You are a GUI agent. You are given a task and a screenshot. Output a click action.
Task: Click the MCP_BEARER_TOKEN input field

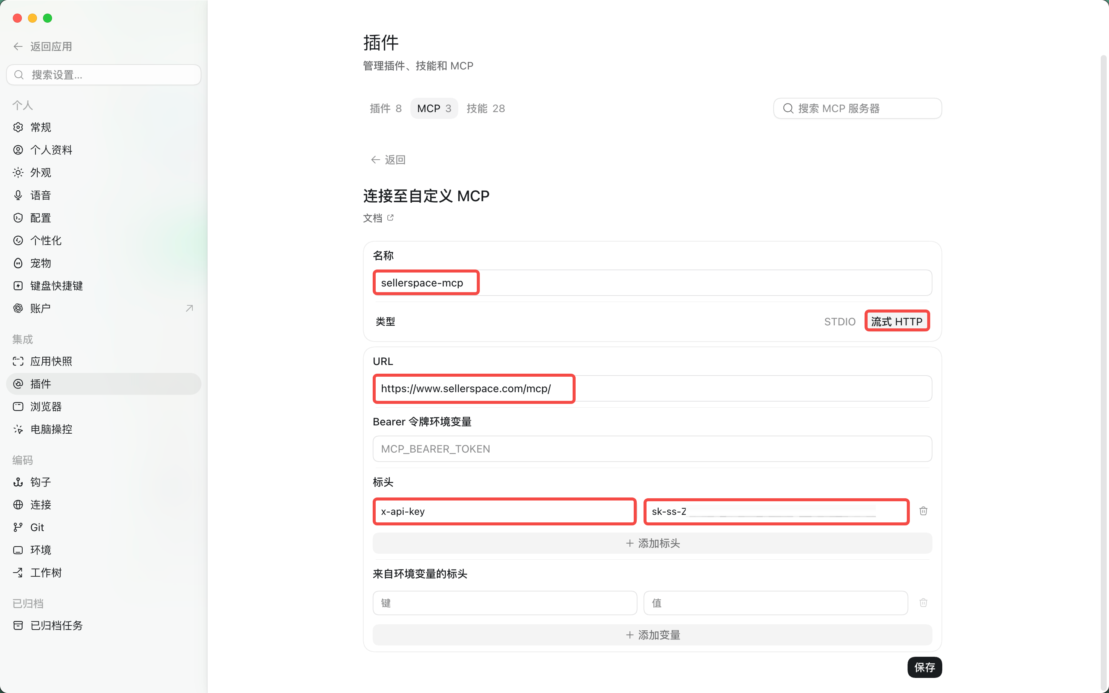[652, 449]
